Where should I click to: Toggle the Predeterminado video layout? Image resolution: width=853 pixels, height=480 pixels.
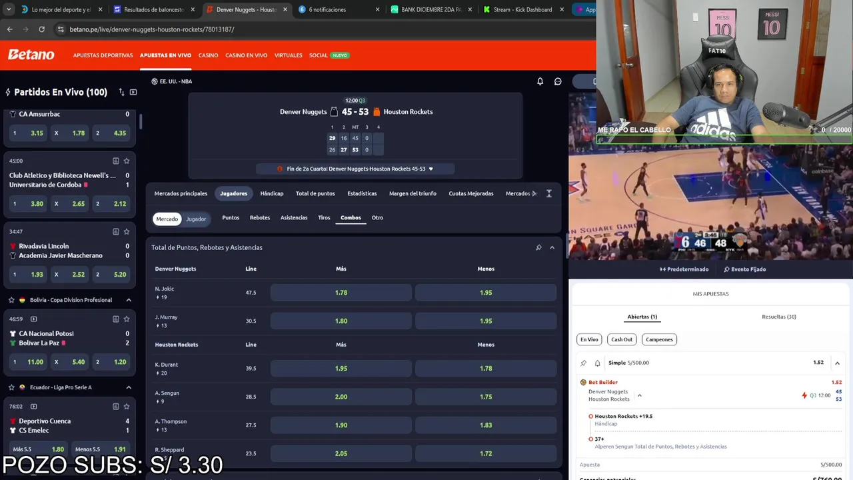pyautogui.click(x=684, y=269)
